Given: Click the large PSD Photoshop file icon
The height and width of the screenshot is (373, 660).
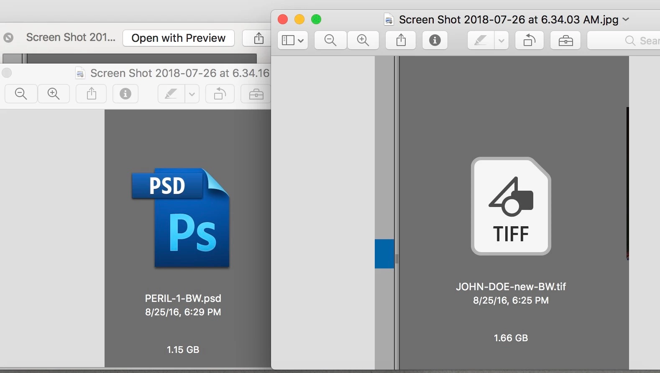Looking at the screenshot, I should (180, 218).
